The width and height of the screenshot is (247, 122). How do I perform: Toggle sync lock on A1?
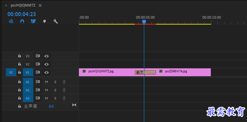(38, 82)
